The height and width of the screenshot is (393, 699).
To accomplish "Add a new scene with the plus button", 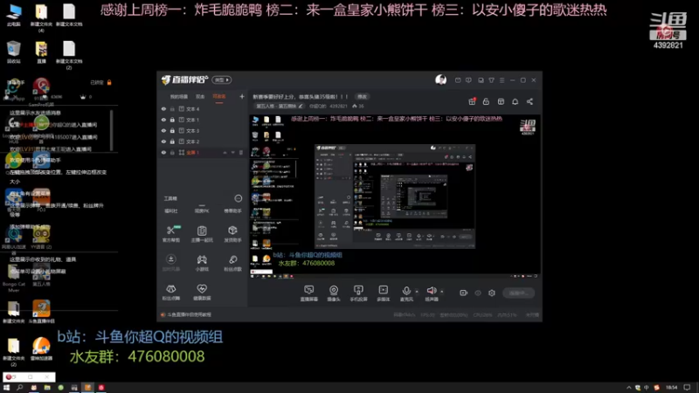I will tap(242, 96).
